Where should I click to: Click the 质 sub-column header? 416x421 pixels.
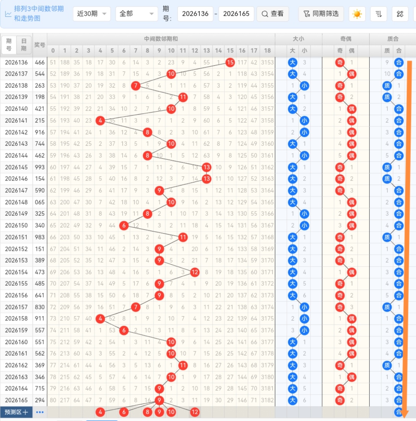pos(387,51)
